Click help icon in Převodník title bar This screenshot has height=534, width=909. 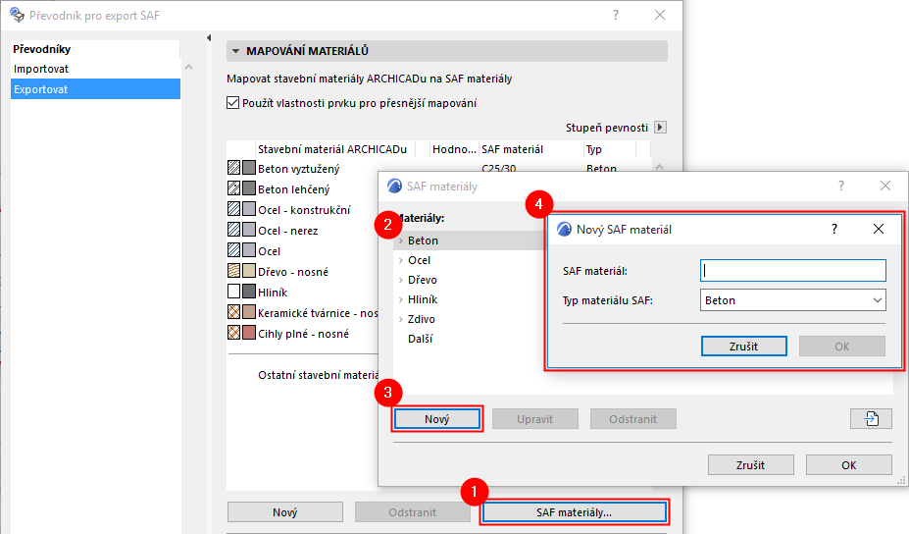point(616,15)
